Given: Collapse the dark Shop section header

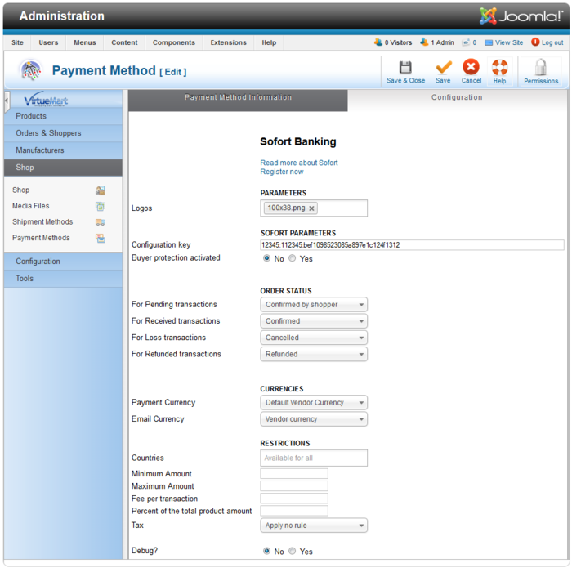Looking at the screenshot, I should (63, 168).
